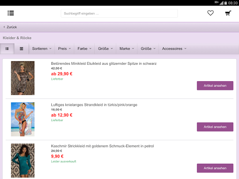Focus the Suchbegriff eingeben search field
Viewport: 239px width, 179px height.
pos(119,14)
